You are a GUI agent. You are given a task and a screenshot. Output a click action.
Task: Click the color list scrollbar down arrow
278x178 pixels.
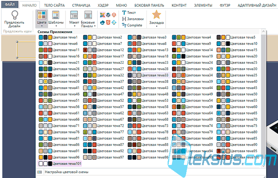[263, 166]
